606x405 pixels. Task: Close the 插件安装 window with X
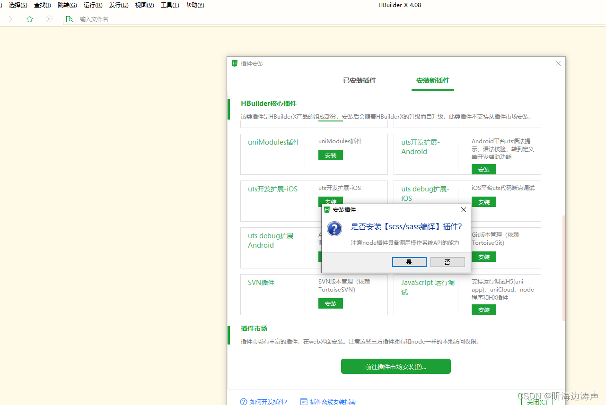click(x=558, y=63)
